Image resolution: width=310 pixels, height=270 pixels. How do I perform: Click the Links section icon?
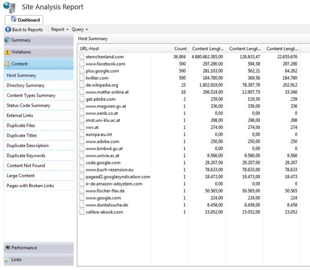(7, 260)
